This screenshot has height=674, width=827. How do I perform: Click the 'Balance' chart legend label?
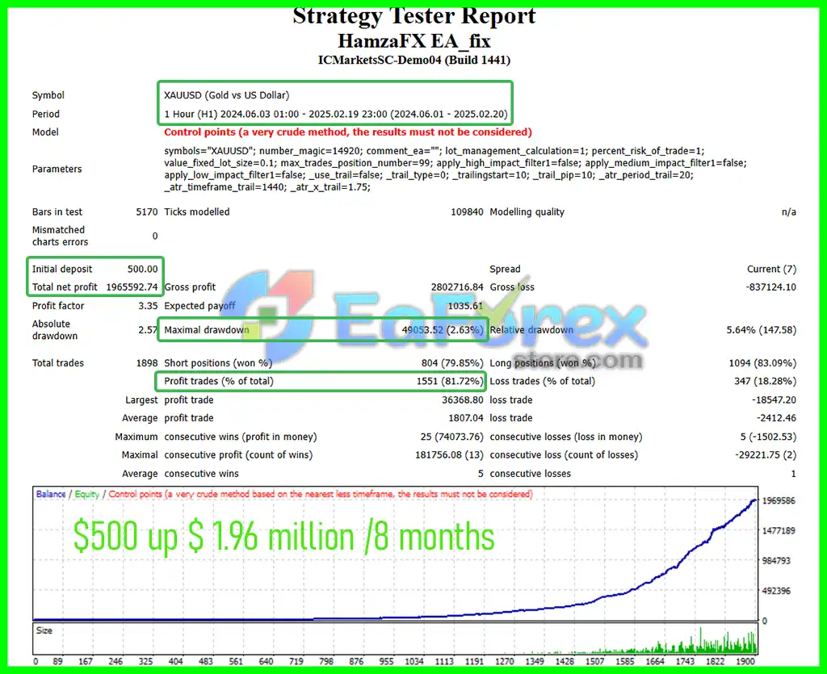click(x=51, y=494)
